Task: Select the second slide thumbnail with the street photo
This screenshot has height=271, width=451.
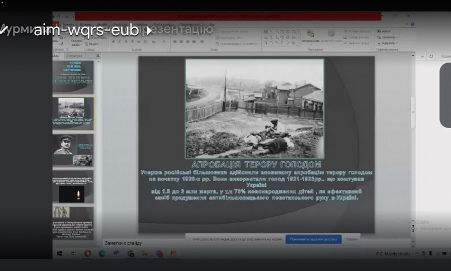Action: point(73,113)
